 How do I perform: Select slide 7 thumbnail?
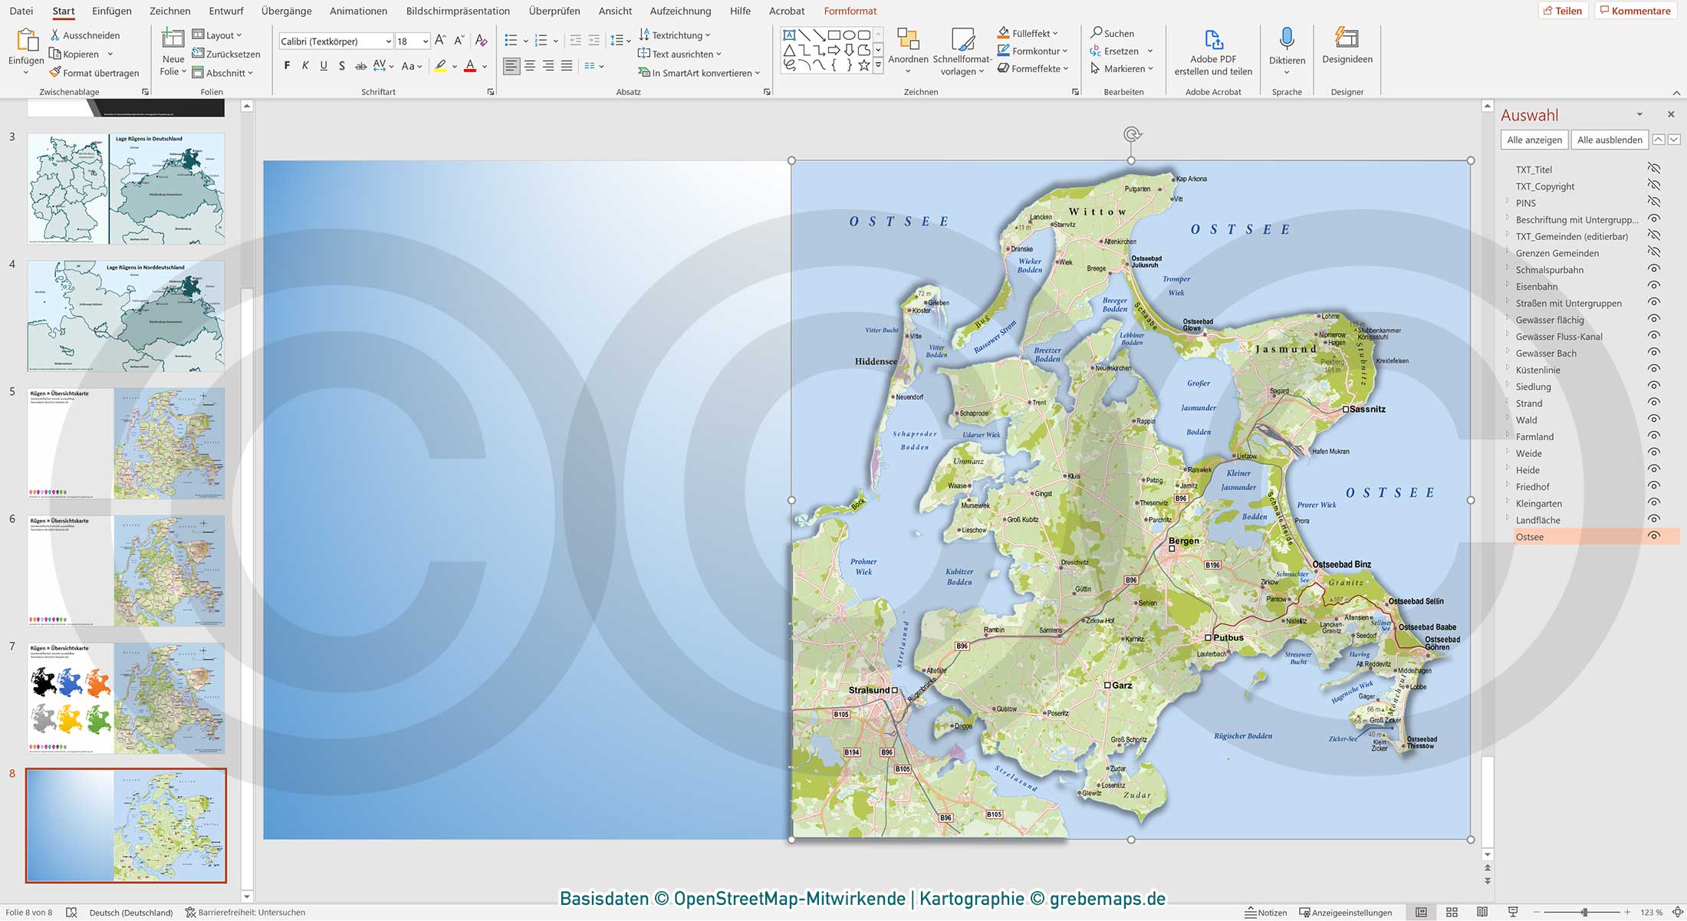click(125, 698)
